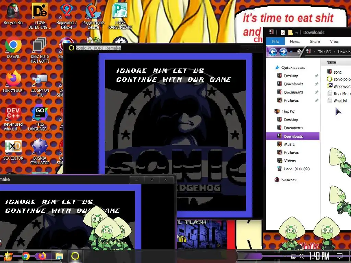Open the Home ribbon tab in Explorer
The width and height of the screenshot is (351, 263).
pyautogui.click(x=294, y=41)
